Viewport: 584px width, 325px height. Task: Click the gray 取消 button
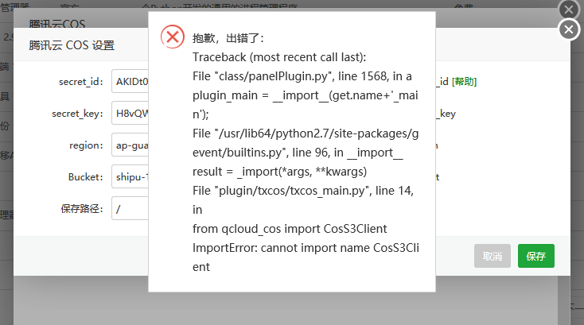tap(492, 256)
